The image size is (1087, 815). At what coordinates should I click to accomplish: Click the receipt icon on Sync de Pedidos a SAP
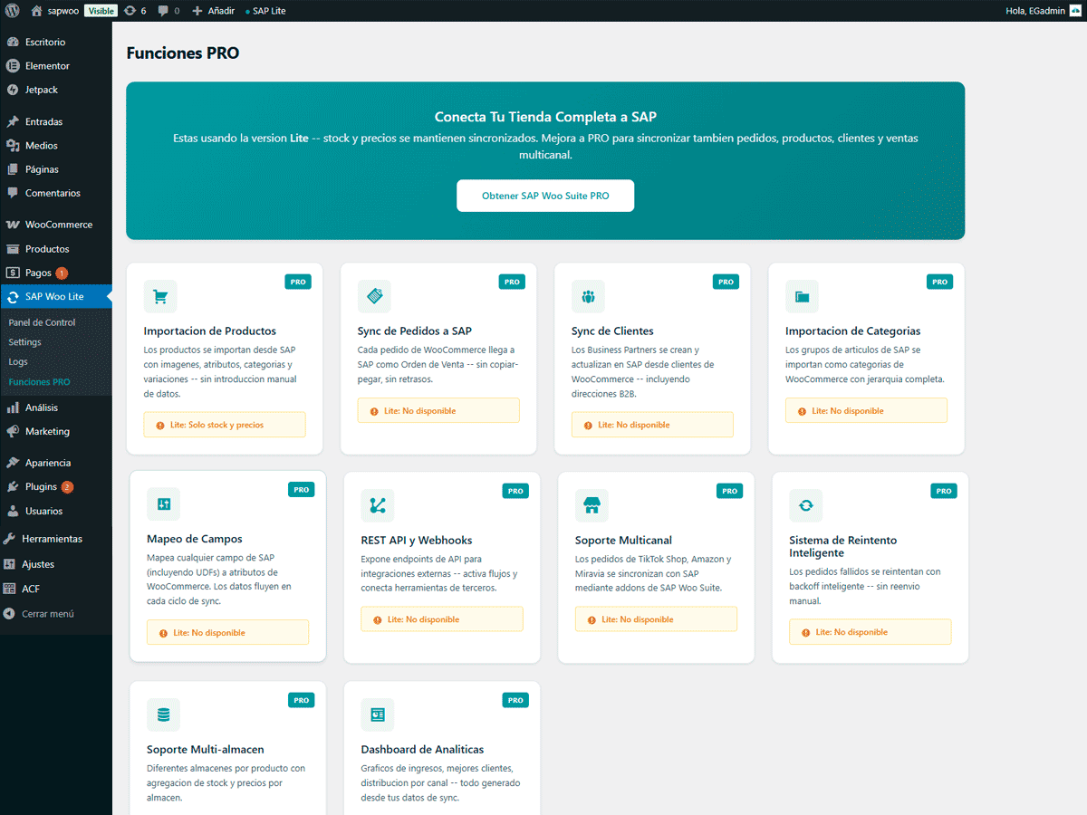coord(374,296)
